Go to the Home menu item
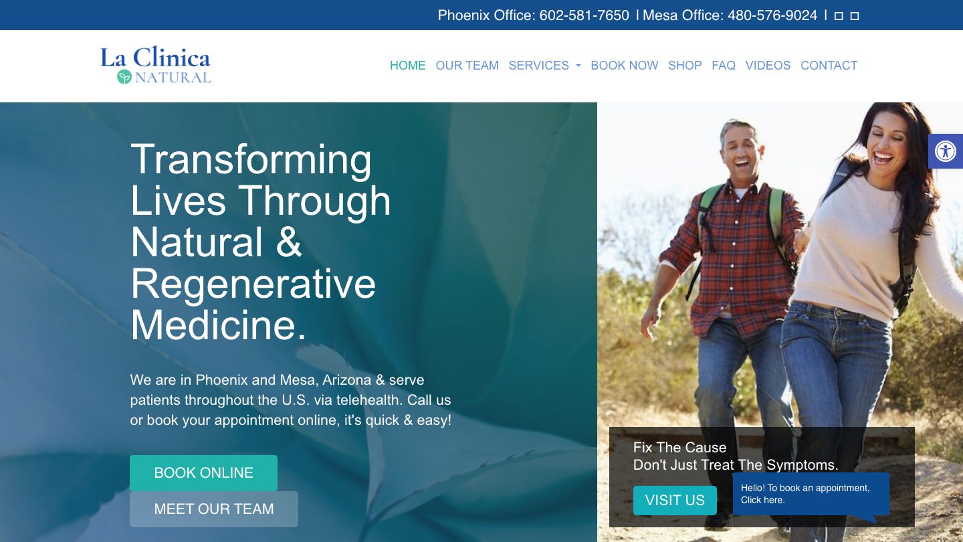 click(x=408, y=66)
